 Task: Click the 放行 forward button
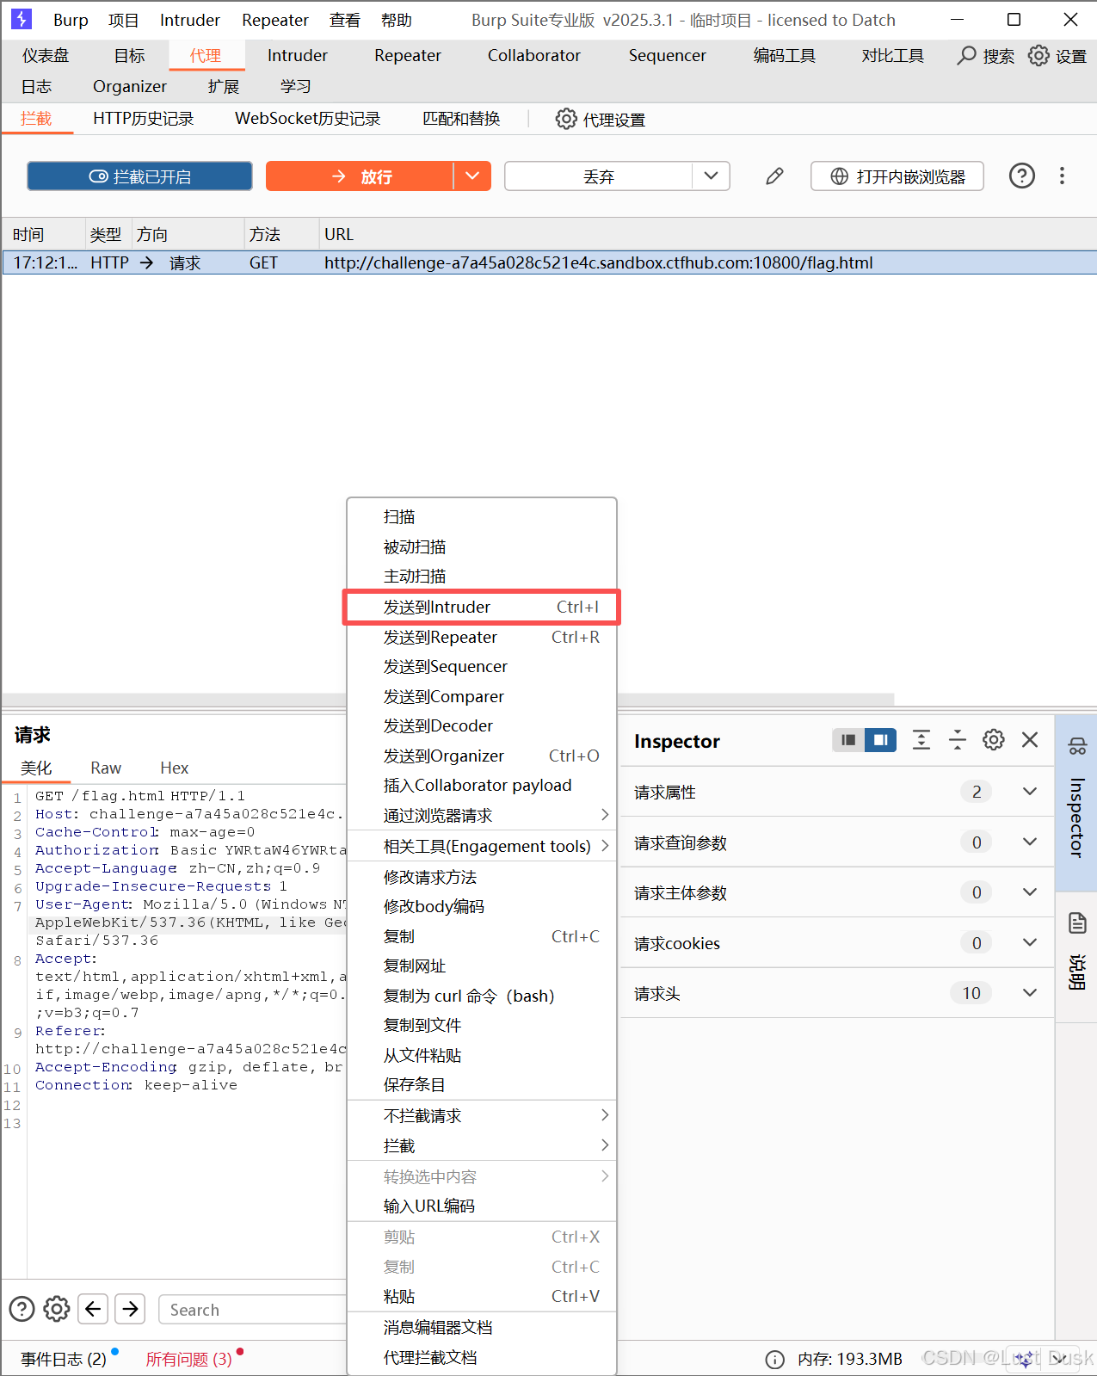[x=360, y=176]
